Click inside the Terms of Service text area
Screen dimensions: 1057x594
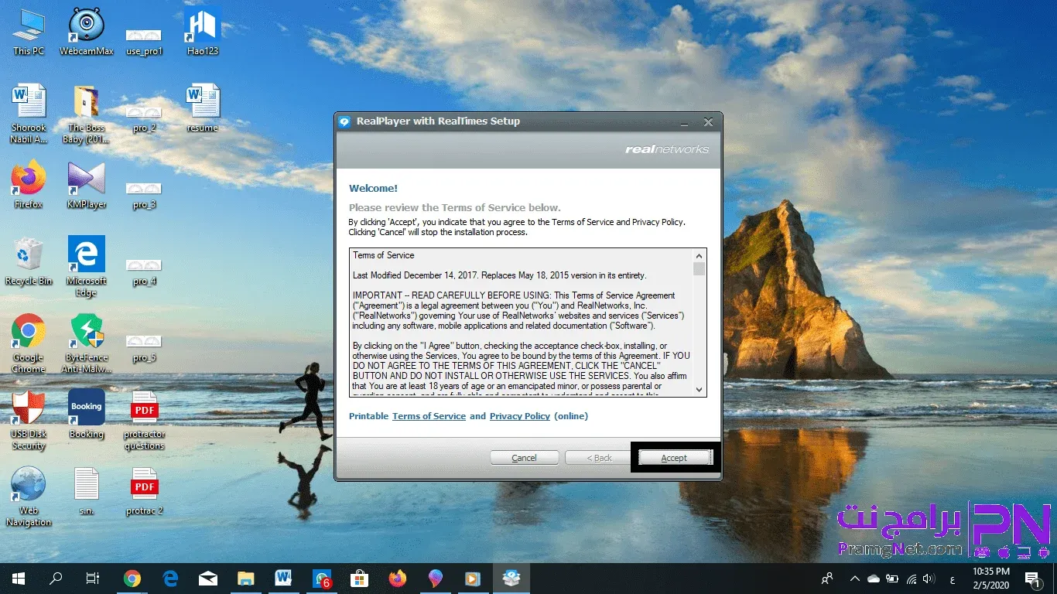click(521, 323)
